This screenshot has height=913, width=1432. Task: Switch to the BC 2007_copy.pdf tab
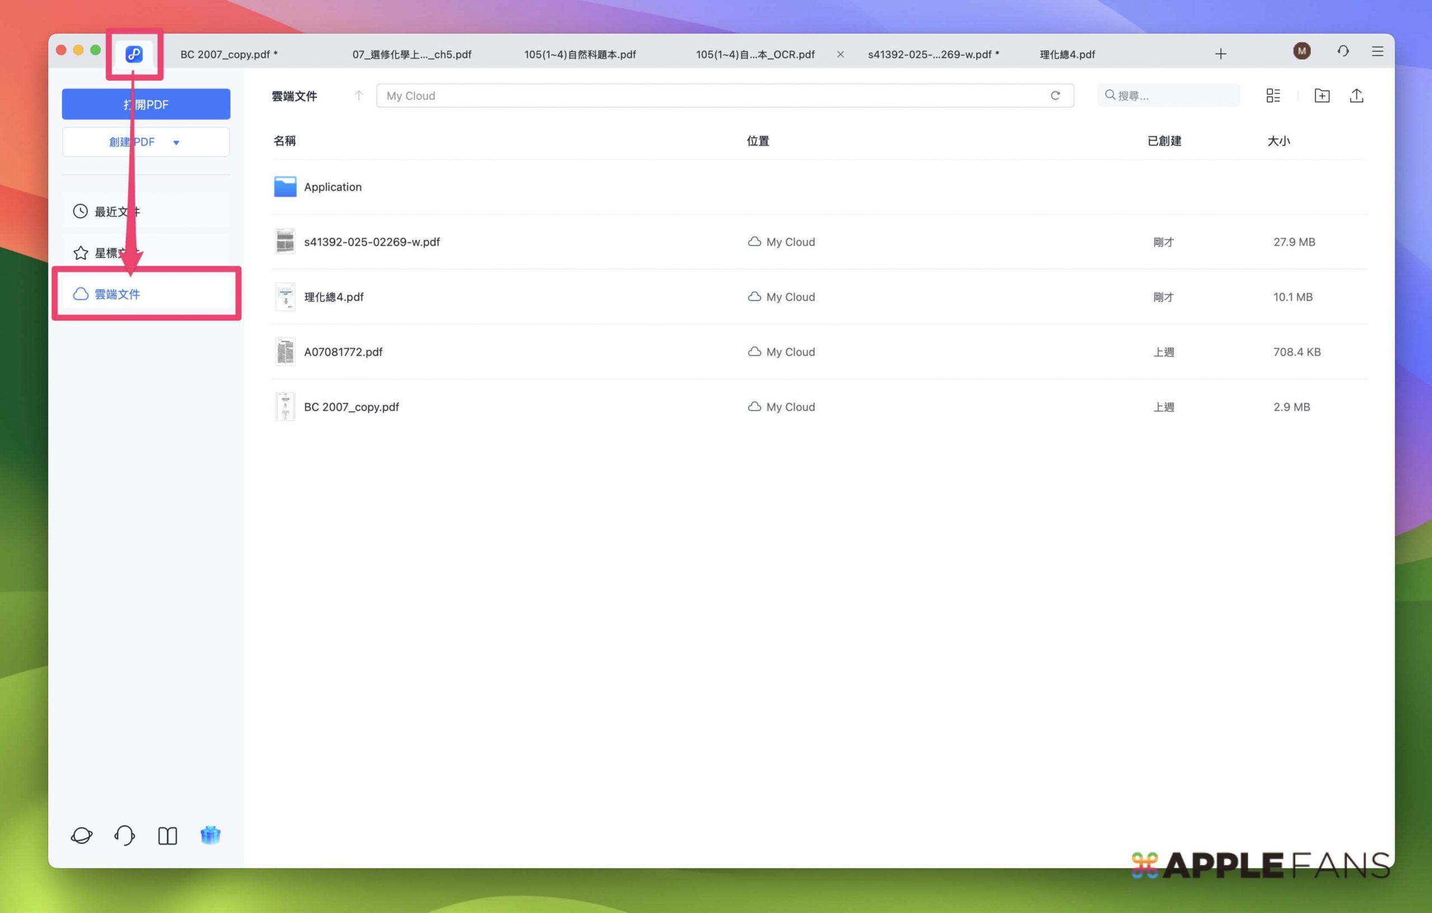click(x=228, y=54)
